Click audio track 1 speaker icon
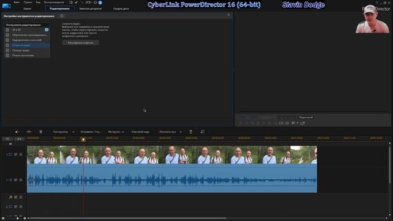 pyautogui.click(x=10, y=180)
